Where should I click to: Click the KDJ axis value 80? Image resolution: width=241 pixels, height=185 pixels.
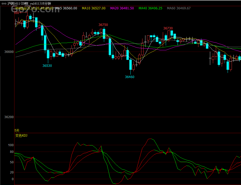[12, 152]
